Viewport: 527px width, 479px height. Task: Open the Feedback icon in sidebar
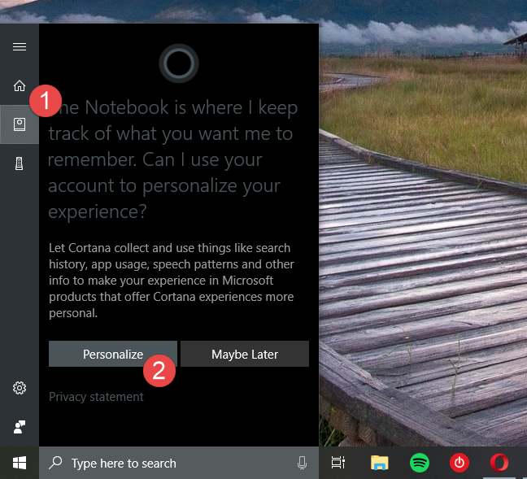(x=20, y=427)
